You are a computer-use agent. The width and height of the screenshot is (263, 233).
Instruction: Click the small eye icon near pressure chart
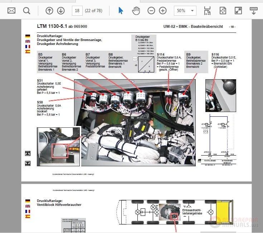click(x=135, y=59)
